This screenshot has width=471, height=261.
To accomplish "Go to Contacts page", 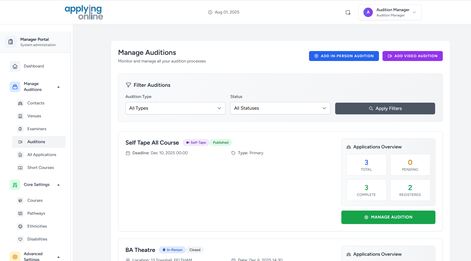I will [36, 103].
